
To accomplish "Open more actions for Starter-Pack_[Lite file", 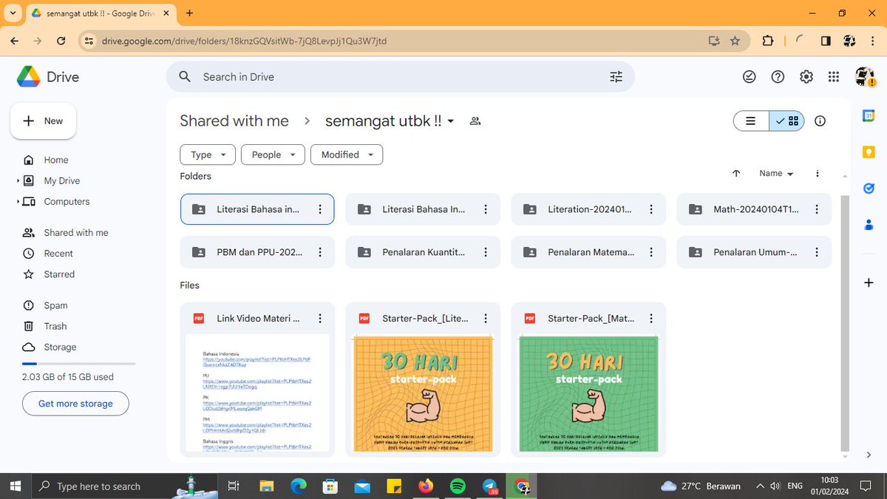I will tap(486, 319).
